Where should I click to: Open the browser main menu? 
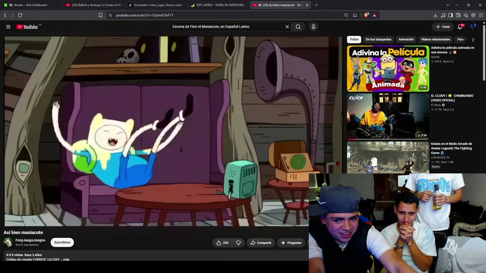pyautogui.click(x=481, y=15)
